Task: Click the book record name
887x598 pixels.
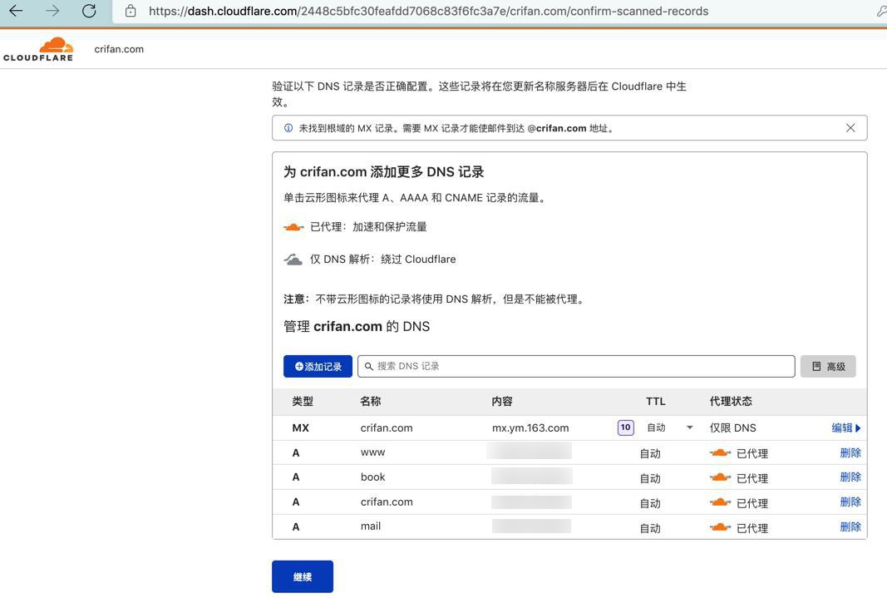Action: pyautogui.click(x=372, y=477)
